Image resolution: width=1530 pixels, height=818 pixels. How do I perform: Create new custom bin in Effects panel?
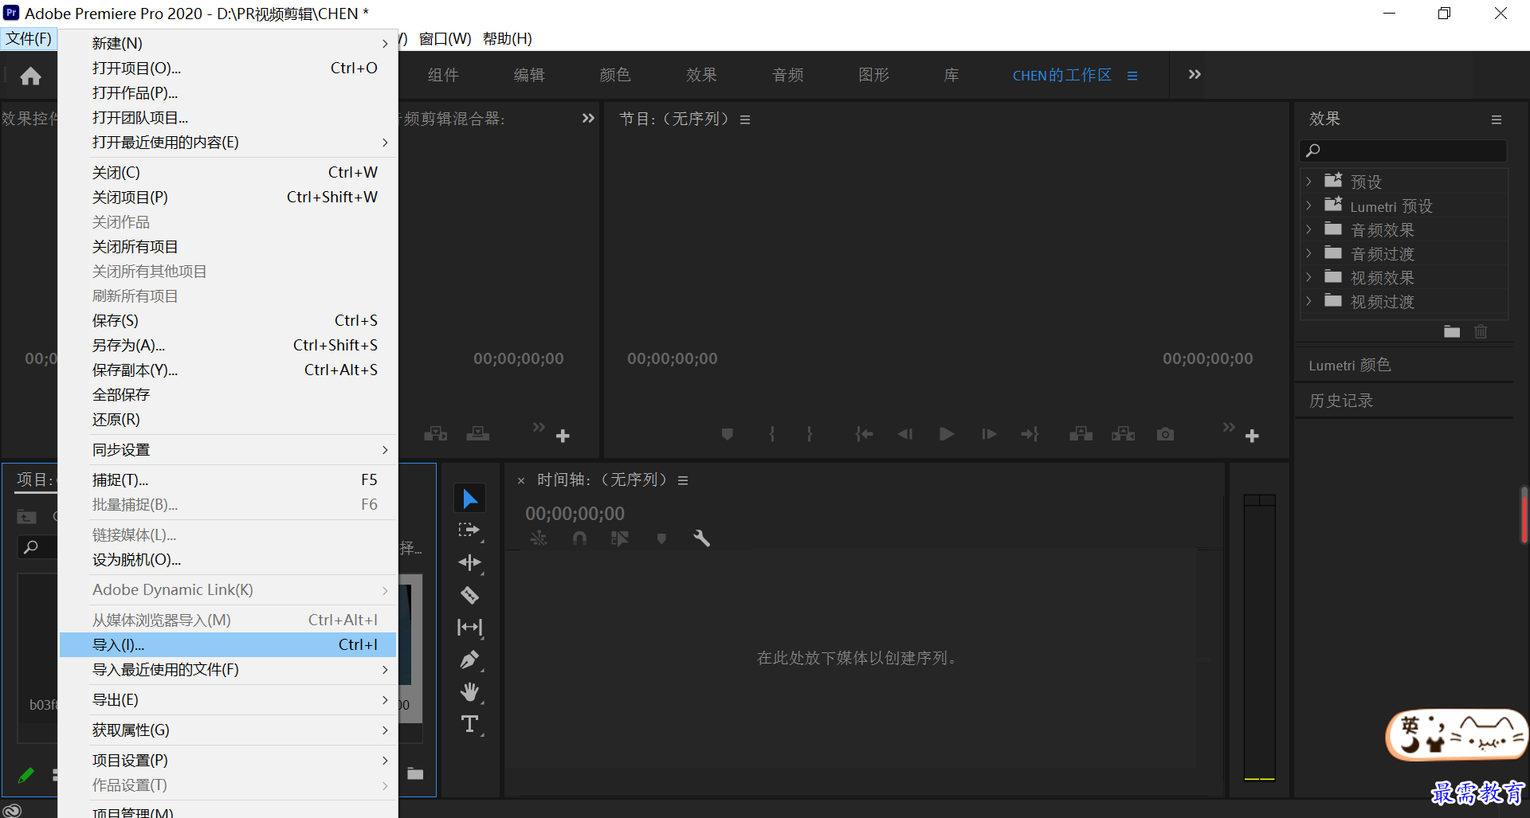pos(1452,331)
